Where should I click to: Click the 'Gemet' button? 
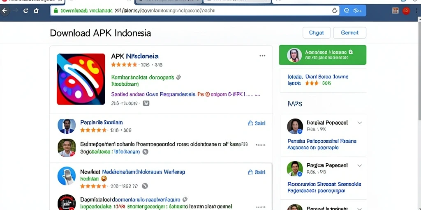[x=349, y=33]
